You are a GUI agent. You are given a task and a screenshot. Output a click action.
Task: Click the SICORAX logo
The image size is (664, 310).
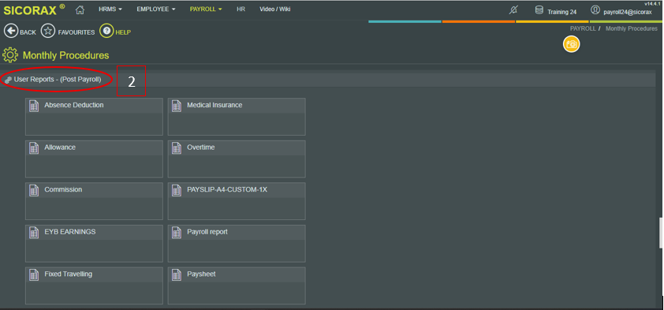coord(34,10)
